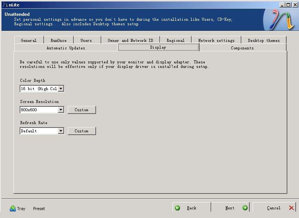Show the Desktop themes tab
The width and height of the screenshot is (299, 218).
click(x=264, y=40)
